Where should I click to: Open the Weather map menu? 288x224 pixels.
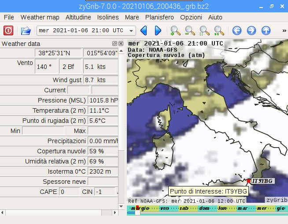click(x=40, y=17)
